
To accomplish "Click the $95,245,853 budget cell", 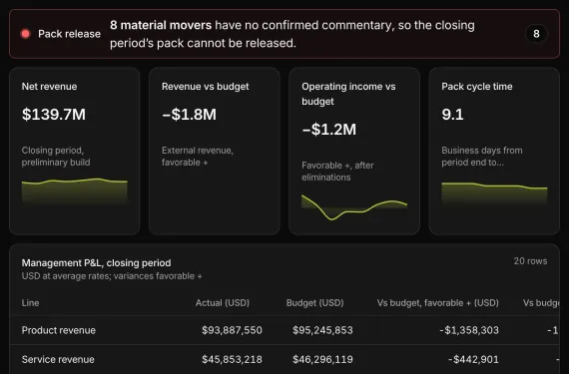I will point(322,330).
